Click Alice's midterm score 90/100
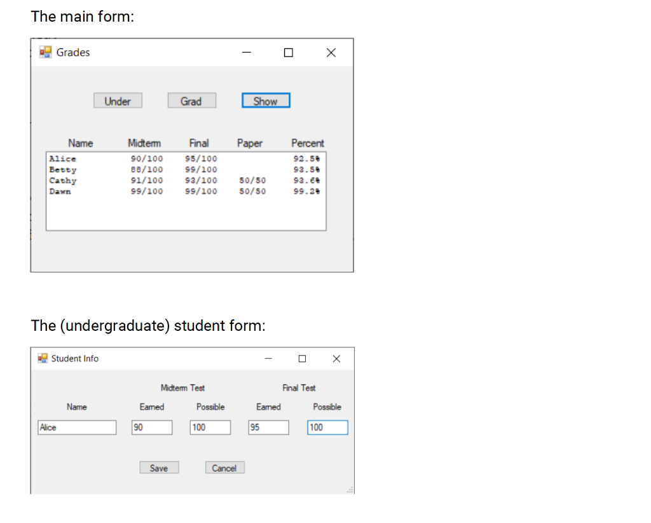 147,158
